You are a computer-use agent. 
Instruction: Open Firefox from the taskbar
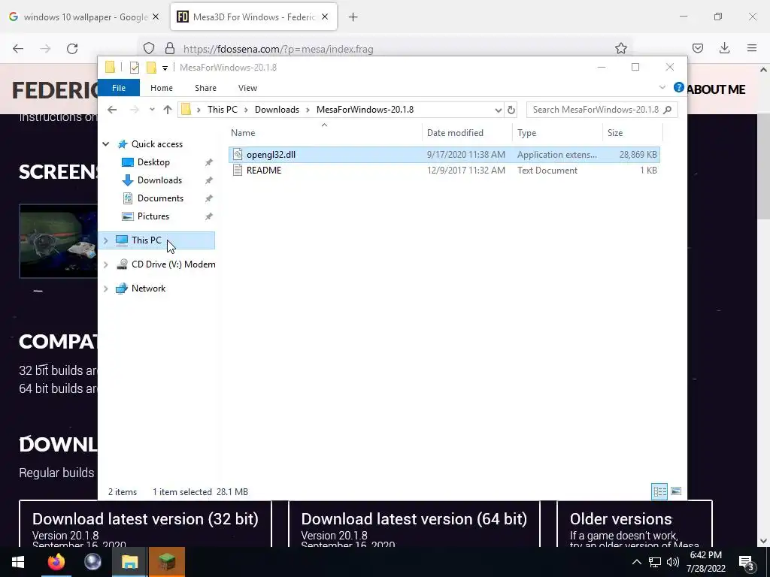click(56, 562)
